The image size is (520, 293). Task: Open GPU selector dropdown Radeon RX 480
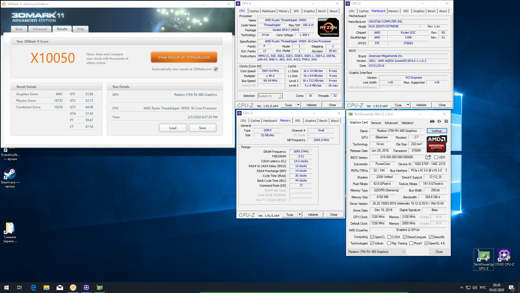point(376,252)
